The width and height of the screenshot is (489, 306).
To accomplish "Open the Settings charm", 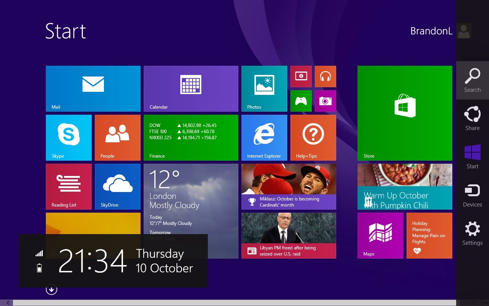I will click(473, 233).
